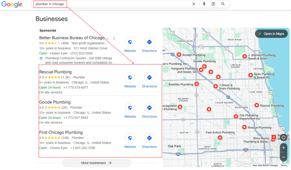Zoom in on the map
The image size is (291, 170).
283,148
